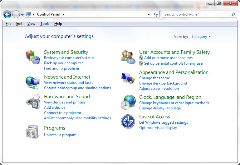The image size is (240, 165).
Task: Click View devices and printers
Action: [65, 102]
